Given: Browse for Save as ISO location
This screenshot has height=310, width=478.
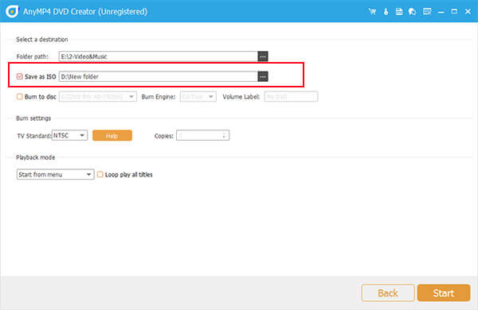Looking at the screenshot, I should (x=263, y=76).
